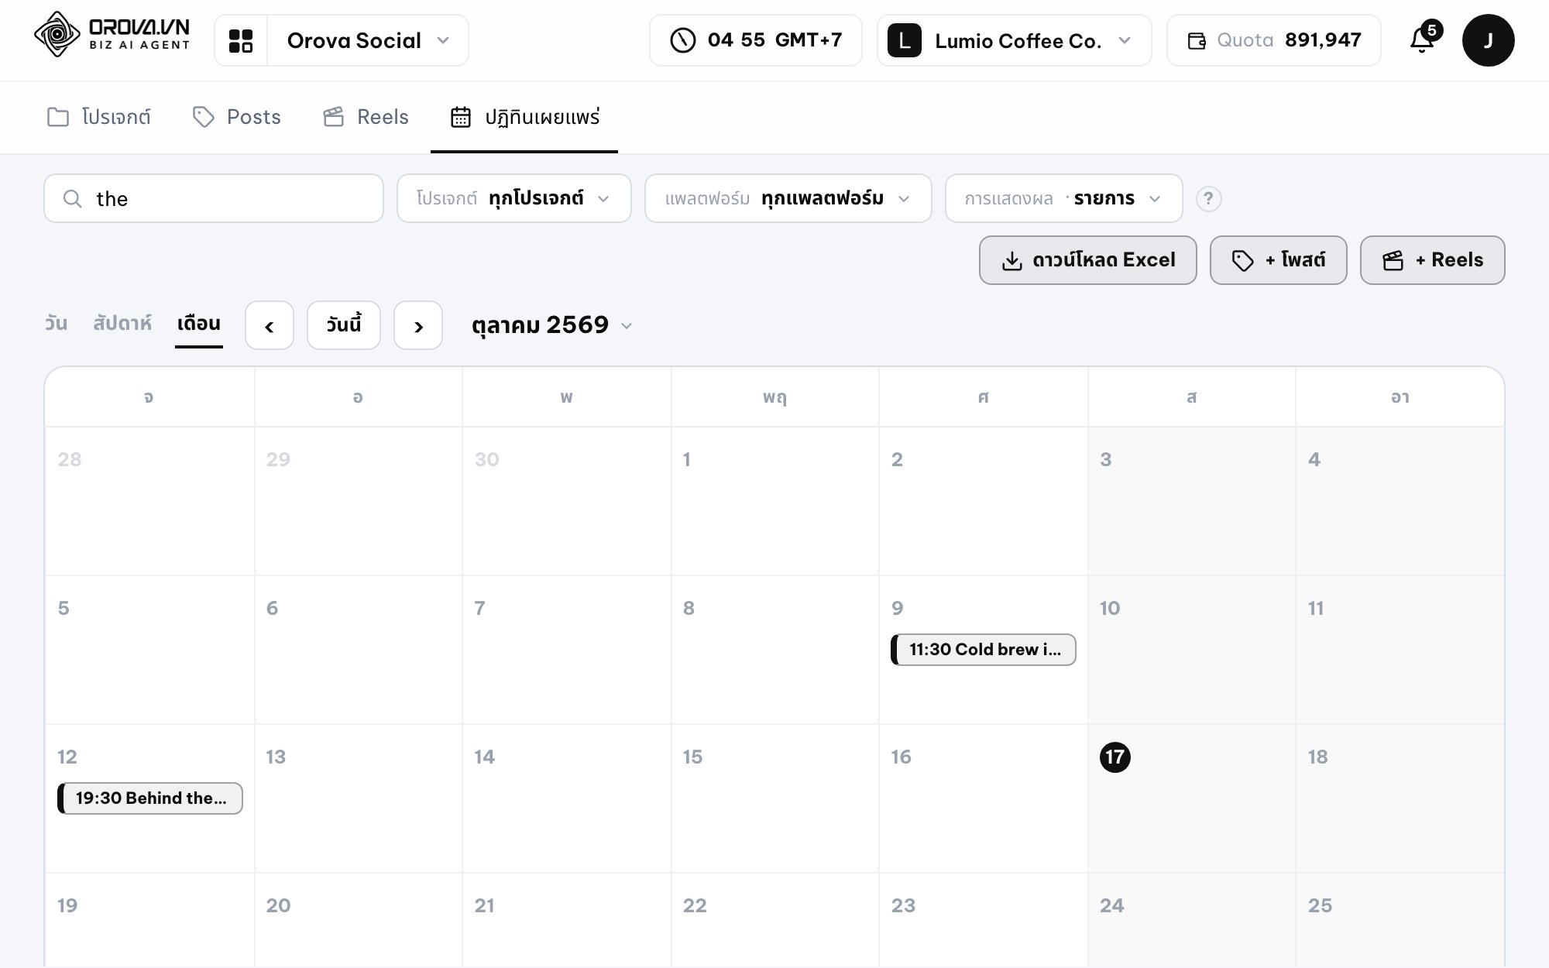Select calendar day 25
Viewport: 1549px width, 968px height.
[x=1320, y=905]
